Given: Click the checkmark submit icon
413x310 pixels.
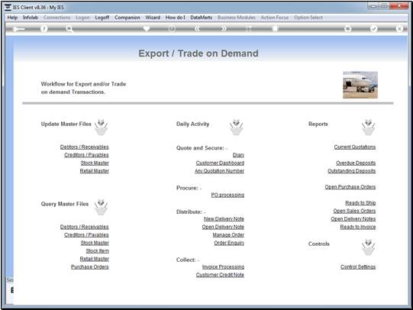Looking at the screenshot, I should click(x=374, y=28).
